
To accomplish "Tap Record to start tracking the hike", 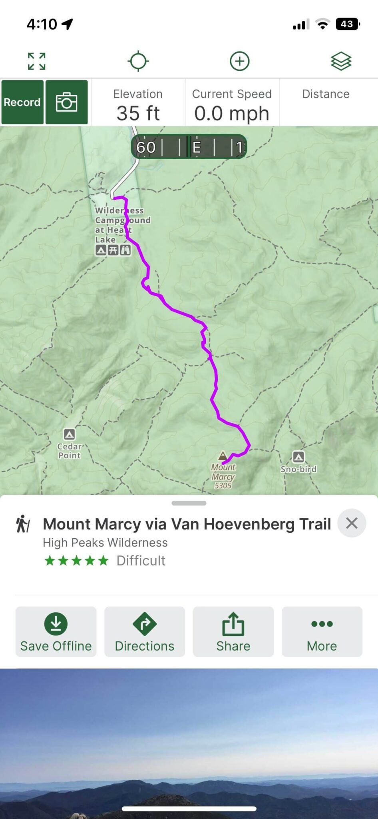I will pos(22,102).
